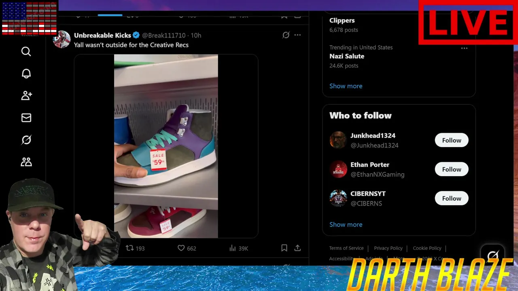Open Cookie Policy link
This screenshot has width=518, height=291.
[427, 248]
